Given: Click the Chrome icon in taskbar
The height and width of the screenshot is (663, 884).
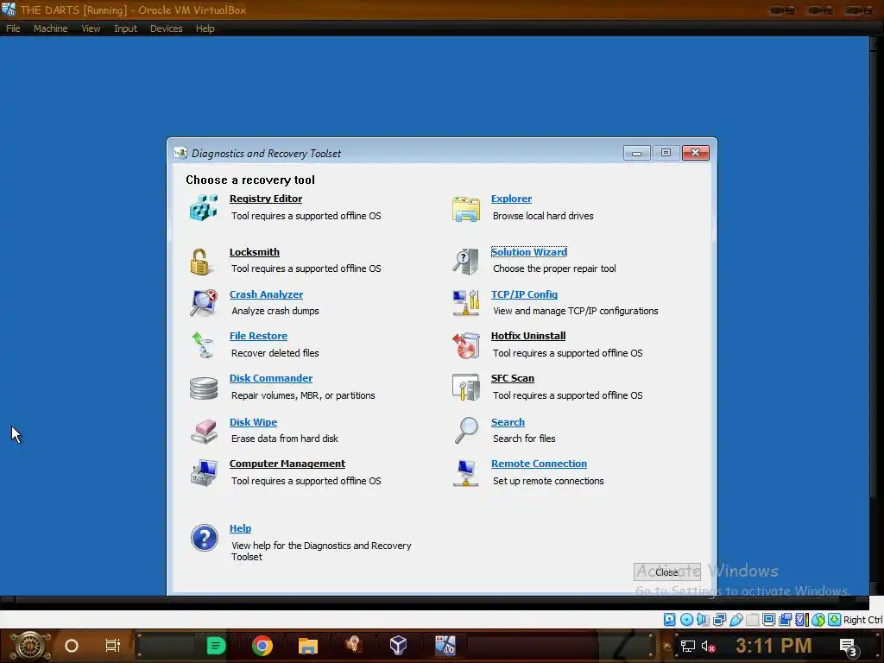Looking at the screenshot, I should [262, 646].
